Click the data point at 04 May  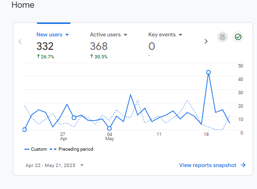tap(109, 128)
